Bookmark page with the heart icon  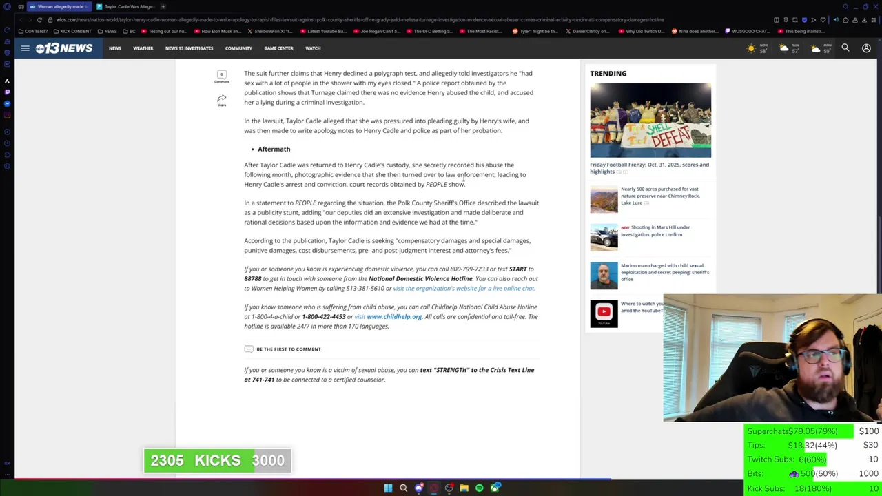click(823, 19)
